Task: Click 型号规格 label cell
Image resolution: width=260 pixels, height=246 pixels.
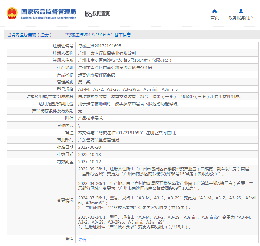Action: click(41, 89)
